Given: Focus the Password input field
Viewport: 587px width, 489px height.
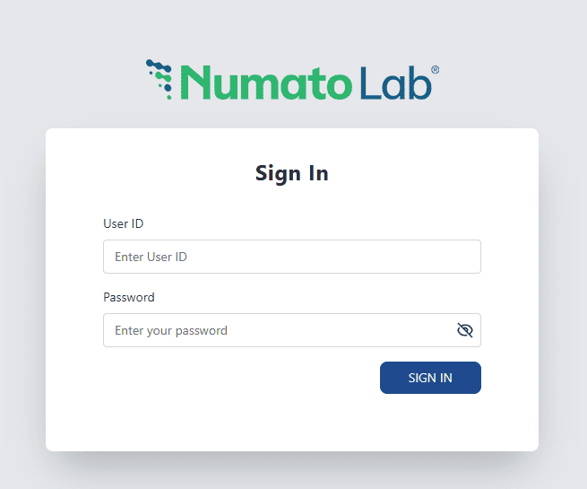Looking at the screenshot, I should point(278,330).
